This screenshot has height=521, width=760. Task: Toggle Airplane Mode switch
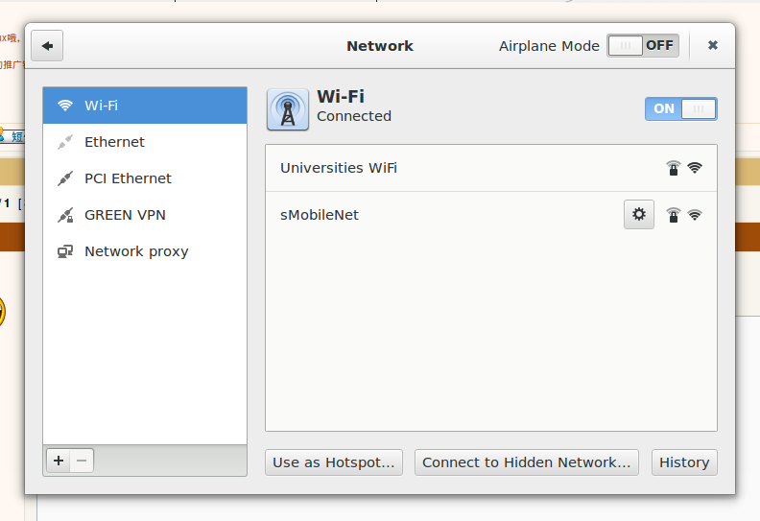pyautogui.click(x=643, y=45)
